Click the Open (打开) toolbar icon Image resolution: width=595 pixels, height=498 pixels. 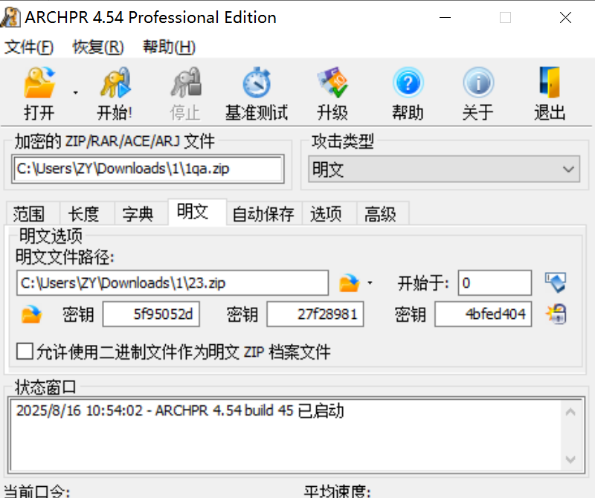[x=39, y=83]
